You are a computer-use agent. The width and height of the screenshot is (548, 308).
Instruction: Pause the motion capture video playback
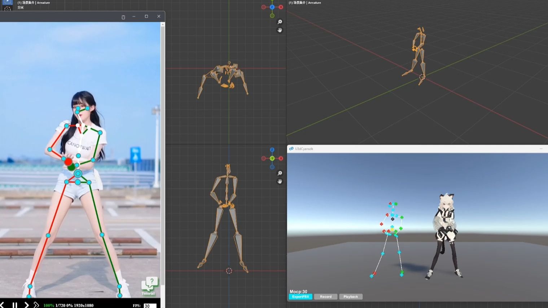coord(15,305)
